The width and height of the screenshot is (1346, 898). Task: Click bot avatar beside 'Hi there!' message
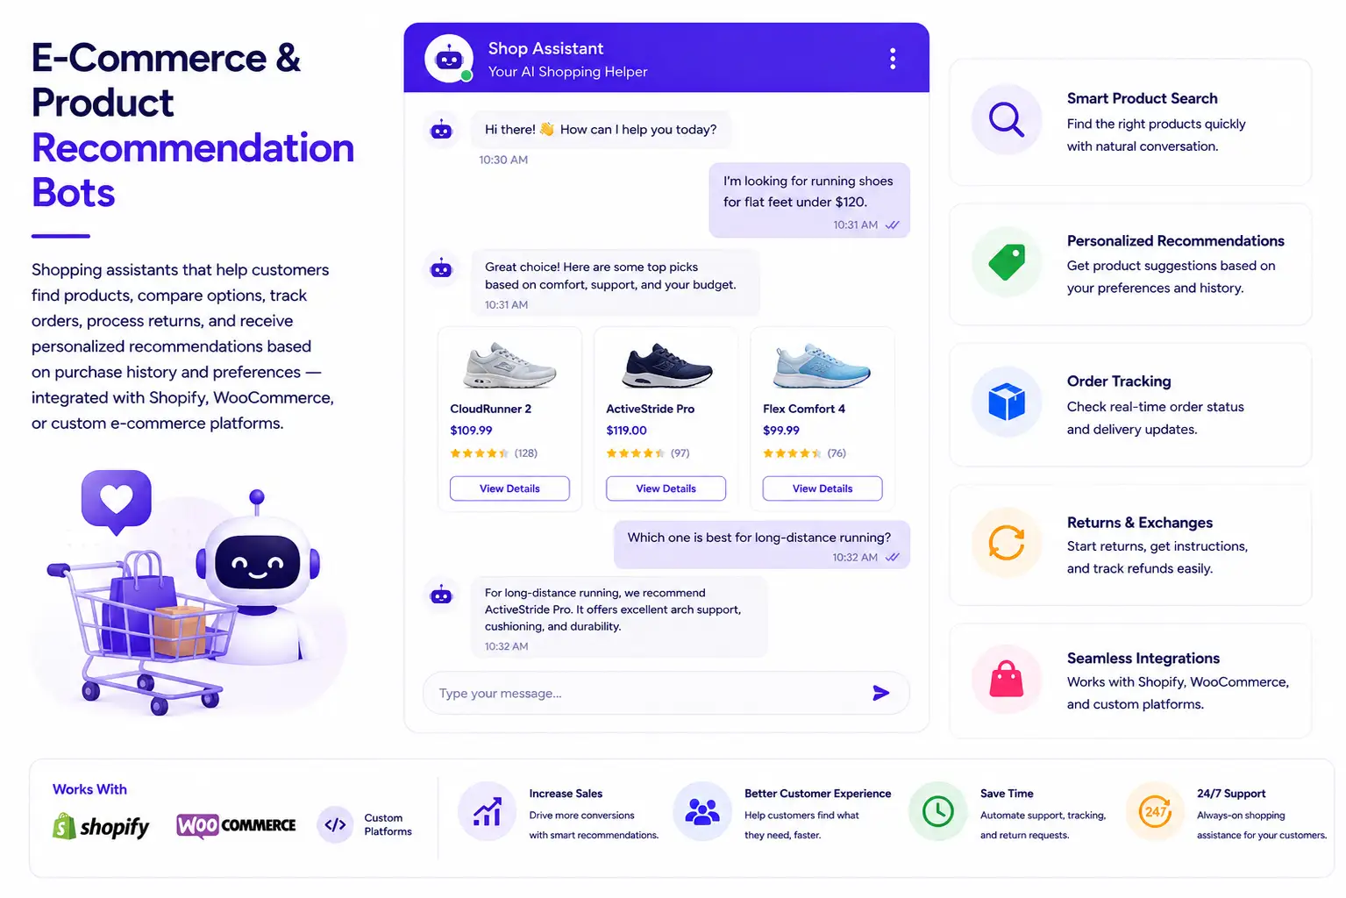pyautogui.click(x=441, y=131)
